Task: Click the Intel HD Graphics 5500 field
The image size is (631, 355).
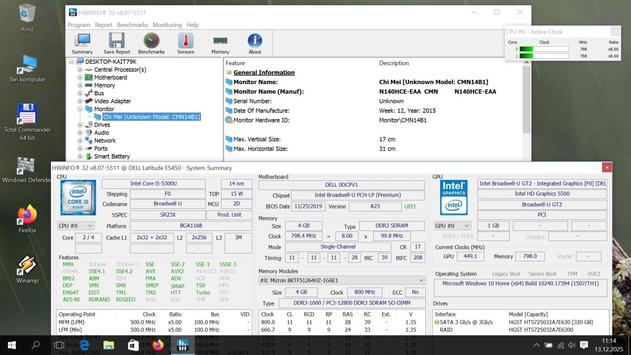Action: coord(542,194)
